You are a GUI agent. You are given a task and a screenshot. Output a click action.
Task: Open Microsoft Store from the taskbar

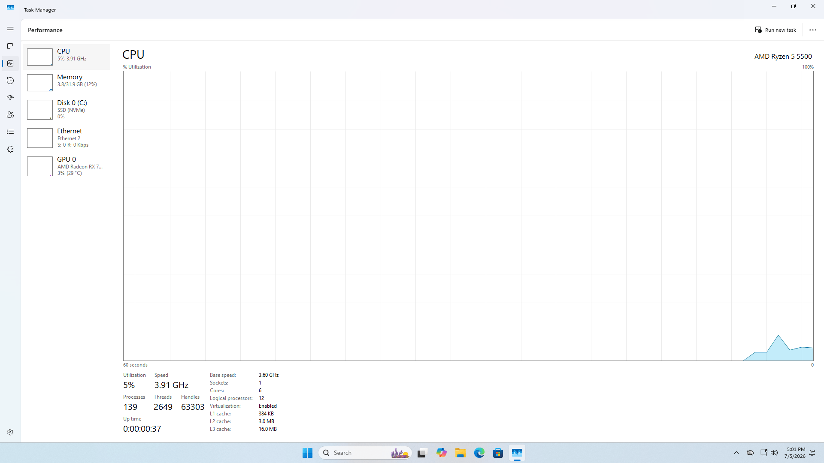498,453
